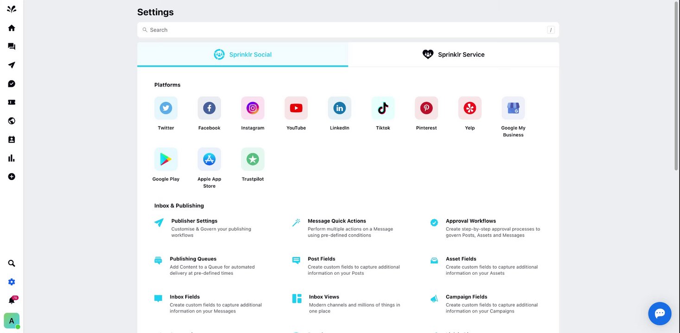Screen dimensions: 680x333
Task: Click the Publishing Queues icon
Action: pos(158,260)
